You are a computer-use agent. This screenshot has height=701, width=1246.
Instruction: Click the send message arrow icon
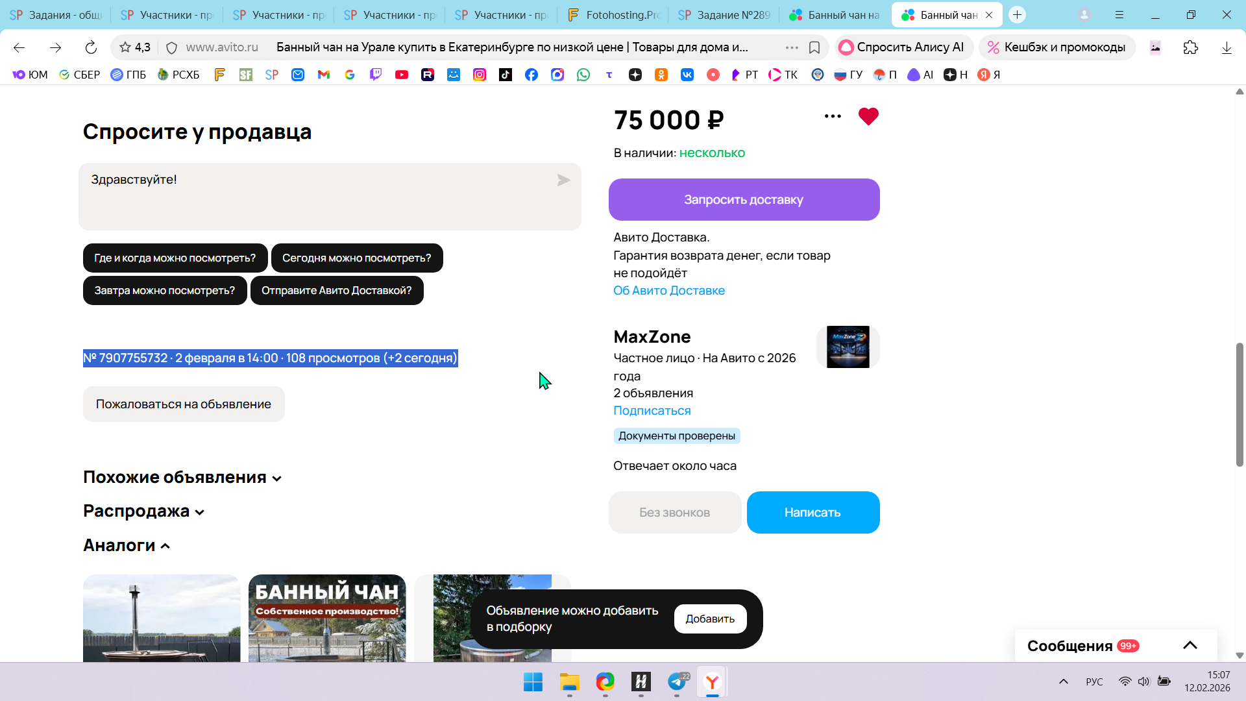pyautogui.click(x=563, y=180)
